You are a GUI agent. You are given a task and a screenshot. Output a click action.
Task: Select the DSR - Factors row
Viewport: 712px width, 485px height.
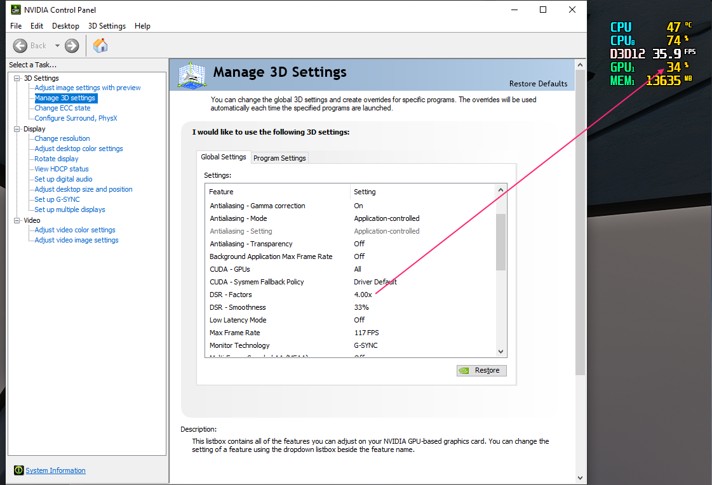coord(350,295)
